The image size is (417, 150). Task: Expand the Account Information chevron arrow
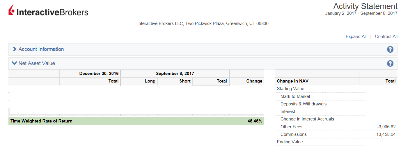[x=14, y=49]
